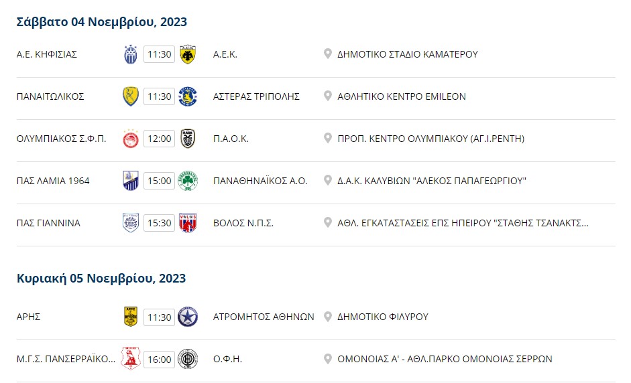The width and height of the screenshot is (631, 383).
Task: Click location pin beside ΔΗΜΟΤΙΚΟ ΣΤΑΔΙΟ ΚΑΜΑΤΕΡΟΥ
Action: (328, 54)
